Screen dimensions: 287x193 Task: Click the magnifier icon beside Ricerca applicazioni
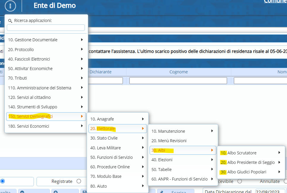pos(10,21)
